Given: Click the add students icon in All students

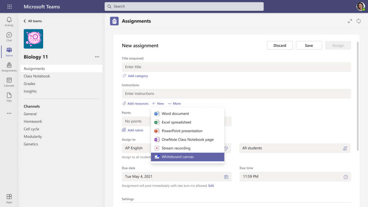Looking at the screenshot, I should (345, 148).
